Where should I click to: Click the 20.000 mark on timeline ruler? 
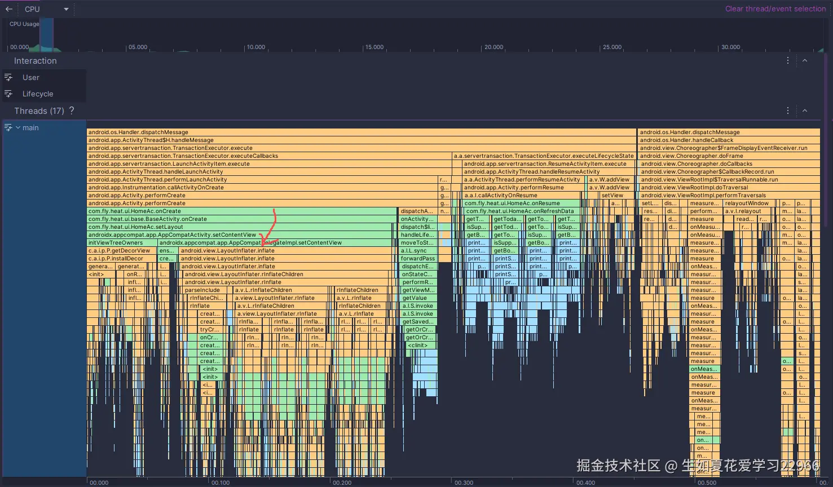tap(493, 47)
